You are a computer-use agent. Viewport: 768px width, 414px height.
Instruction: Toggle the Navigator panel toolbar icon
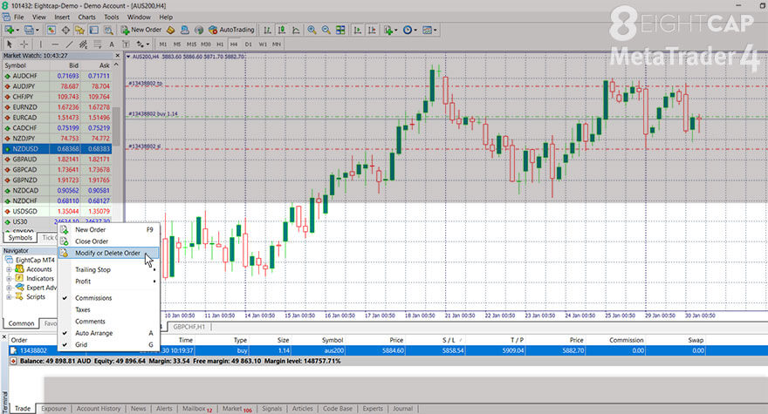tap(79, 30)
